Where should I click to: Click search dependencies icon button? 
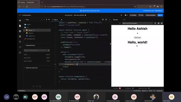pos(49,50)
